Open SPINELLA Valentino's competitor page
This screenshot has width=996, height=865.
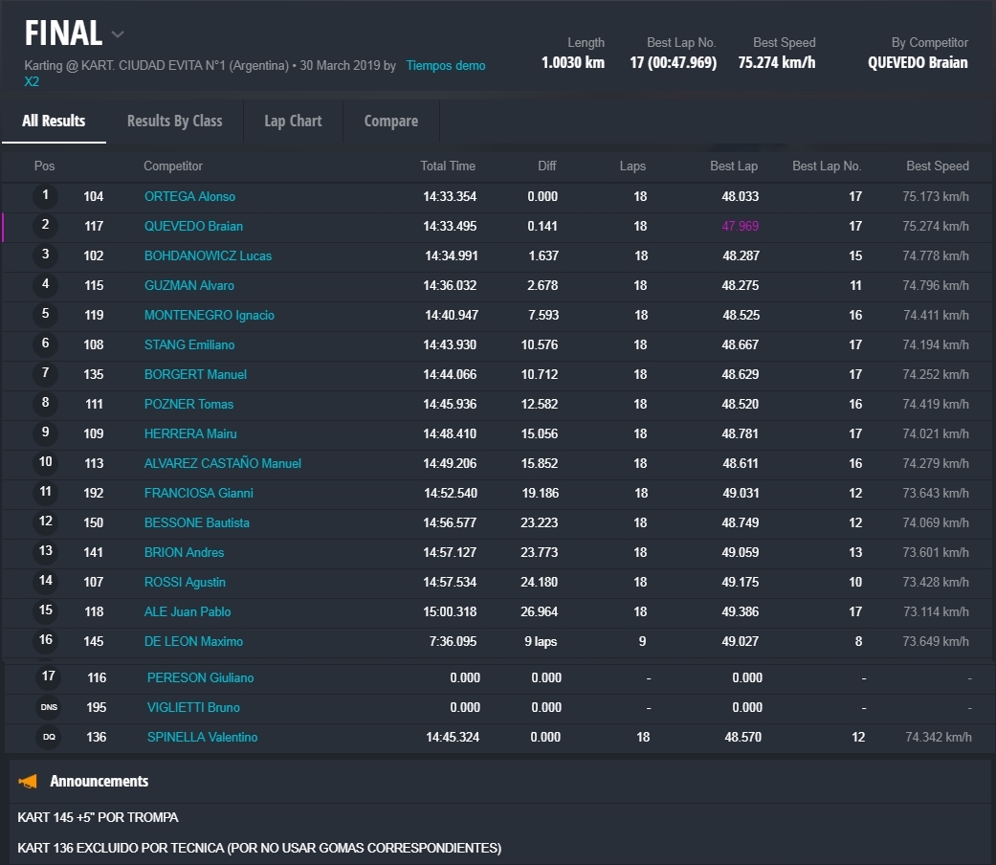202,737
